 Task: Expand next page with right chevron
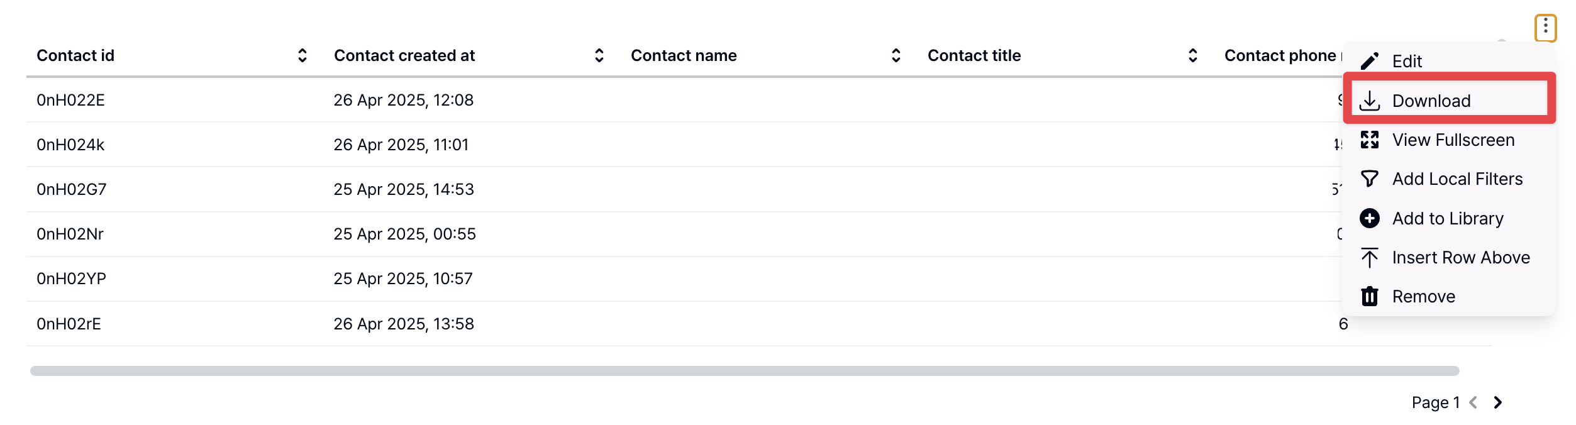[x=1498, y=402]
